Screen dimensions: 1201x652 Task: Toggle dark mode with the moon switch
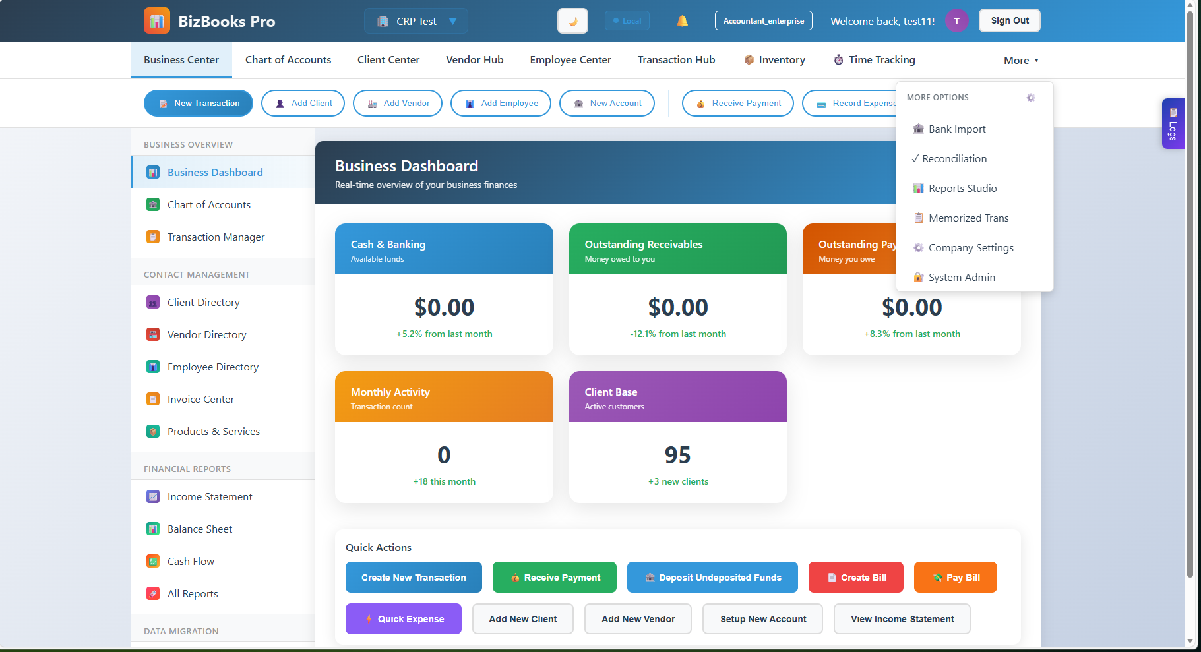point(572,20)
